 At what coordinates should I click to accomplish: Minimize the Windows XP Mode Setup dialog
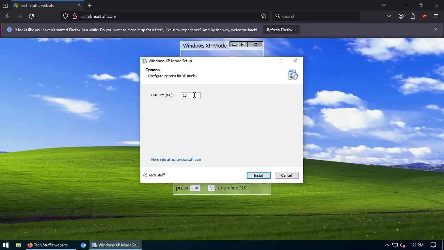[266, 61]
